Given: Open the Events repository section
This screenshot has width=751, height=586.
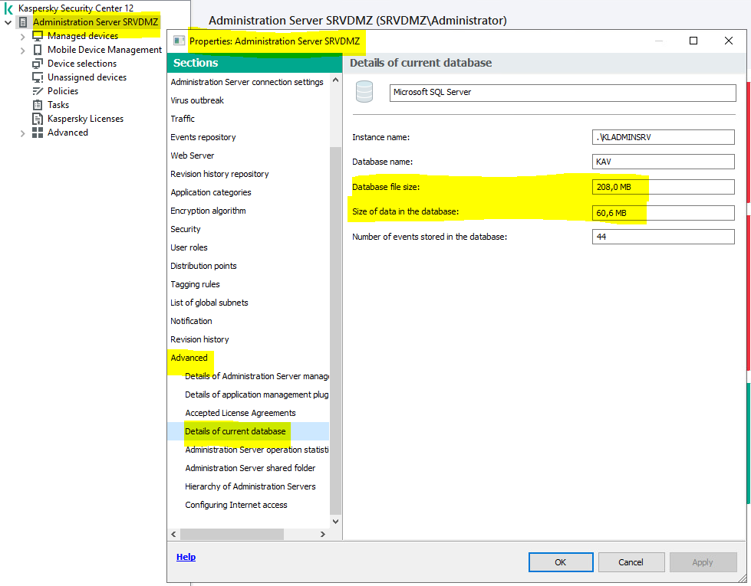Looking at the screenshot, I should 203,137.
